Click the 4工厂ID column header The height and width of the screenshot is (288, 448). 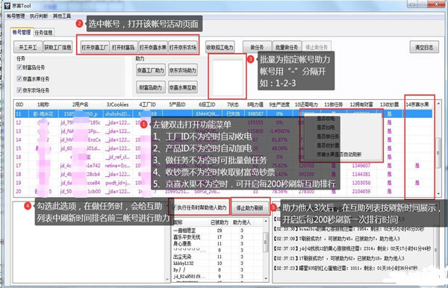(147, 104)
